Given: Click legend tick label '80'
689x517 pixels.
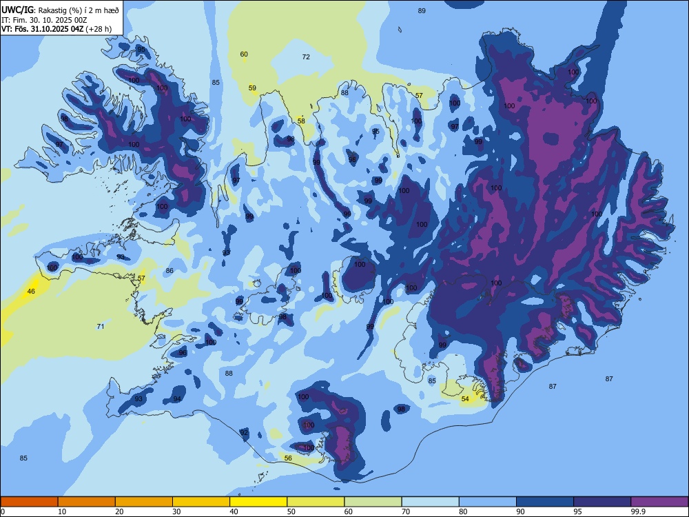Looking at the screenshot, I should (463, 511).
